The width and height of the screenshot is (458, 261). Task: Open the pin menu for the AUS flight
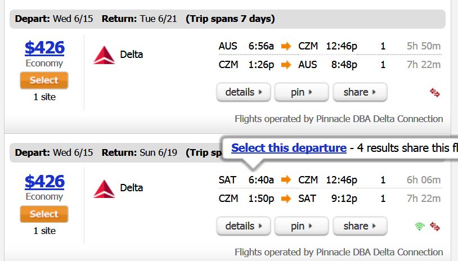(x=302, y=92)
